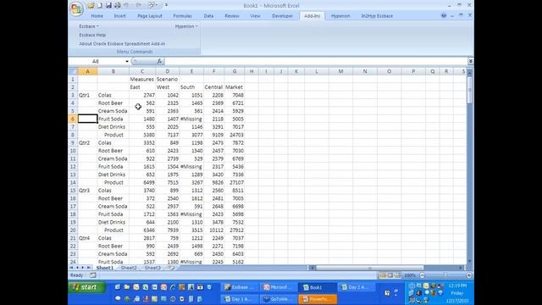Screen dimensions: 542x305
Task: Switch to Sheet3 tab
Action: [x=152, y=268]
